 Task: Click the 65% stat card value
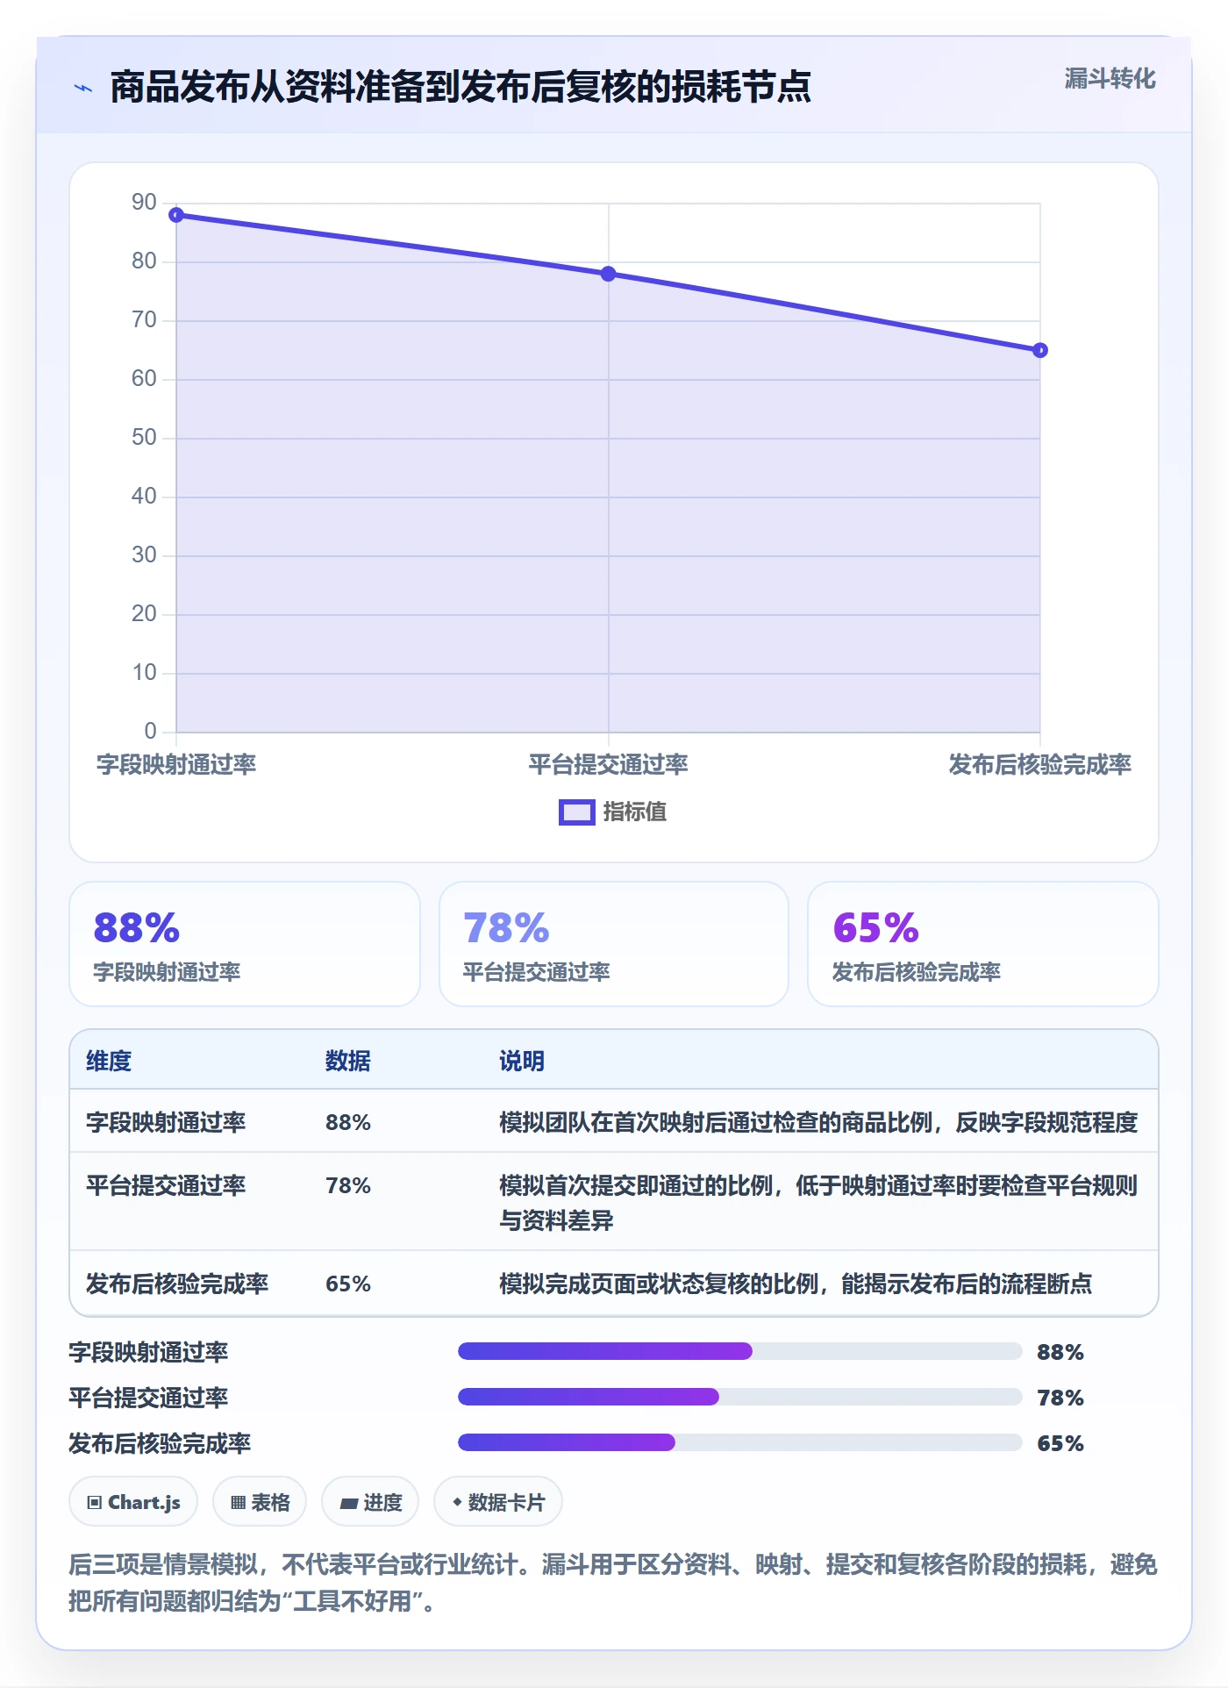click(x=875, y=927)
